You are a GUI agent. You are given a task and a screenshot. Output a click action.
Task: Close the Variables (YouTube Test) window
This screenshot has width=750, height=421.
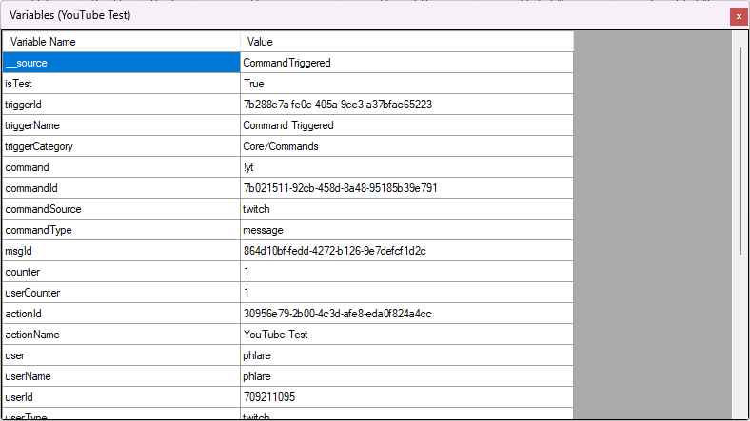[737, 16]
